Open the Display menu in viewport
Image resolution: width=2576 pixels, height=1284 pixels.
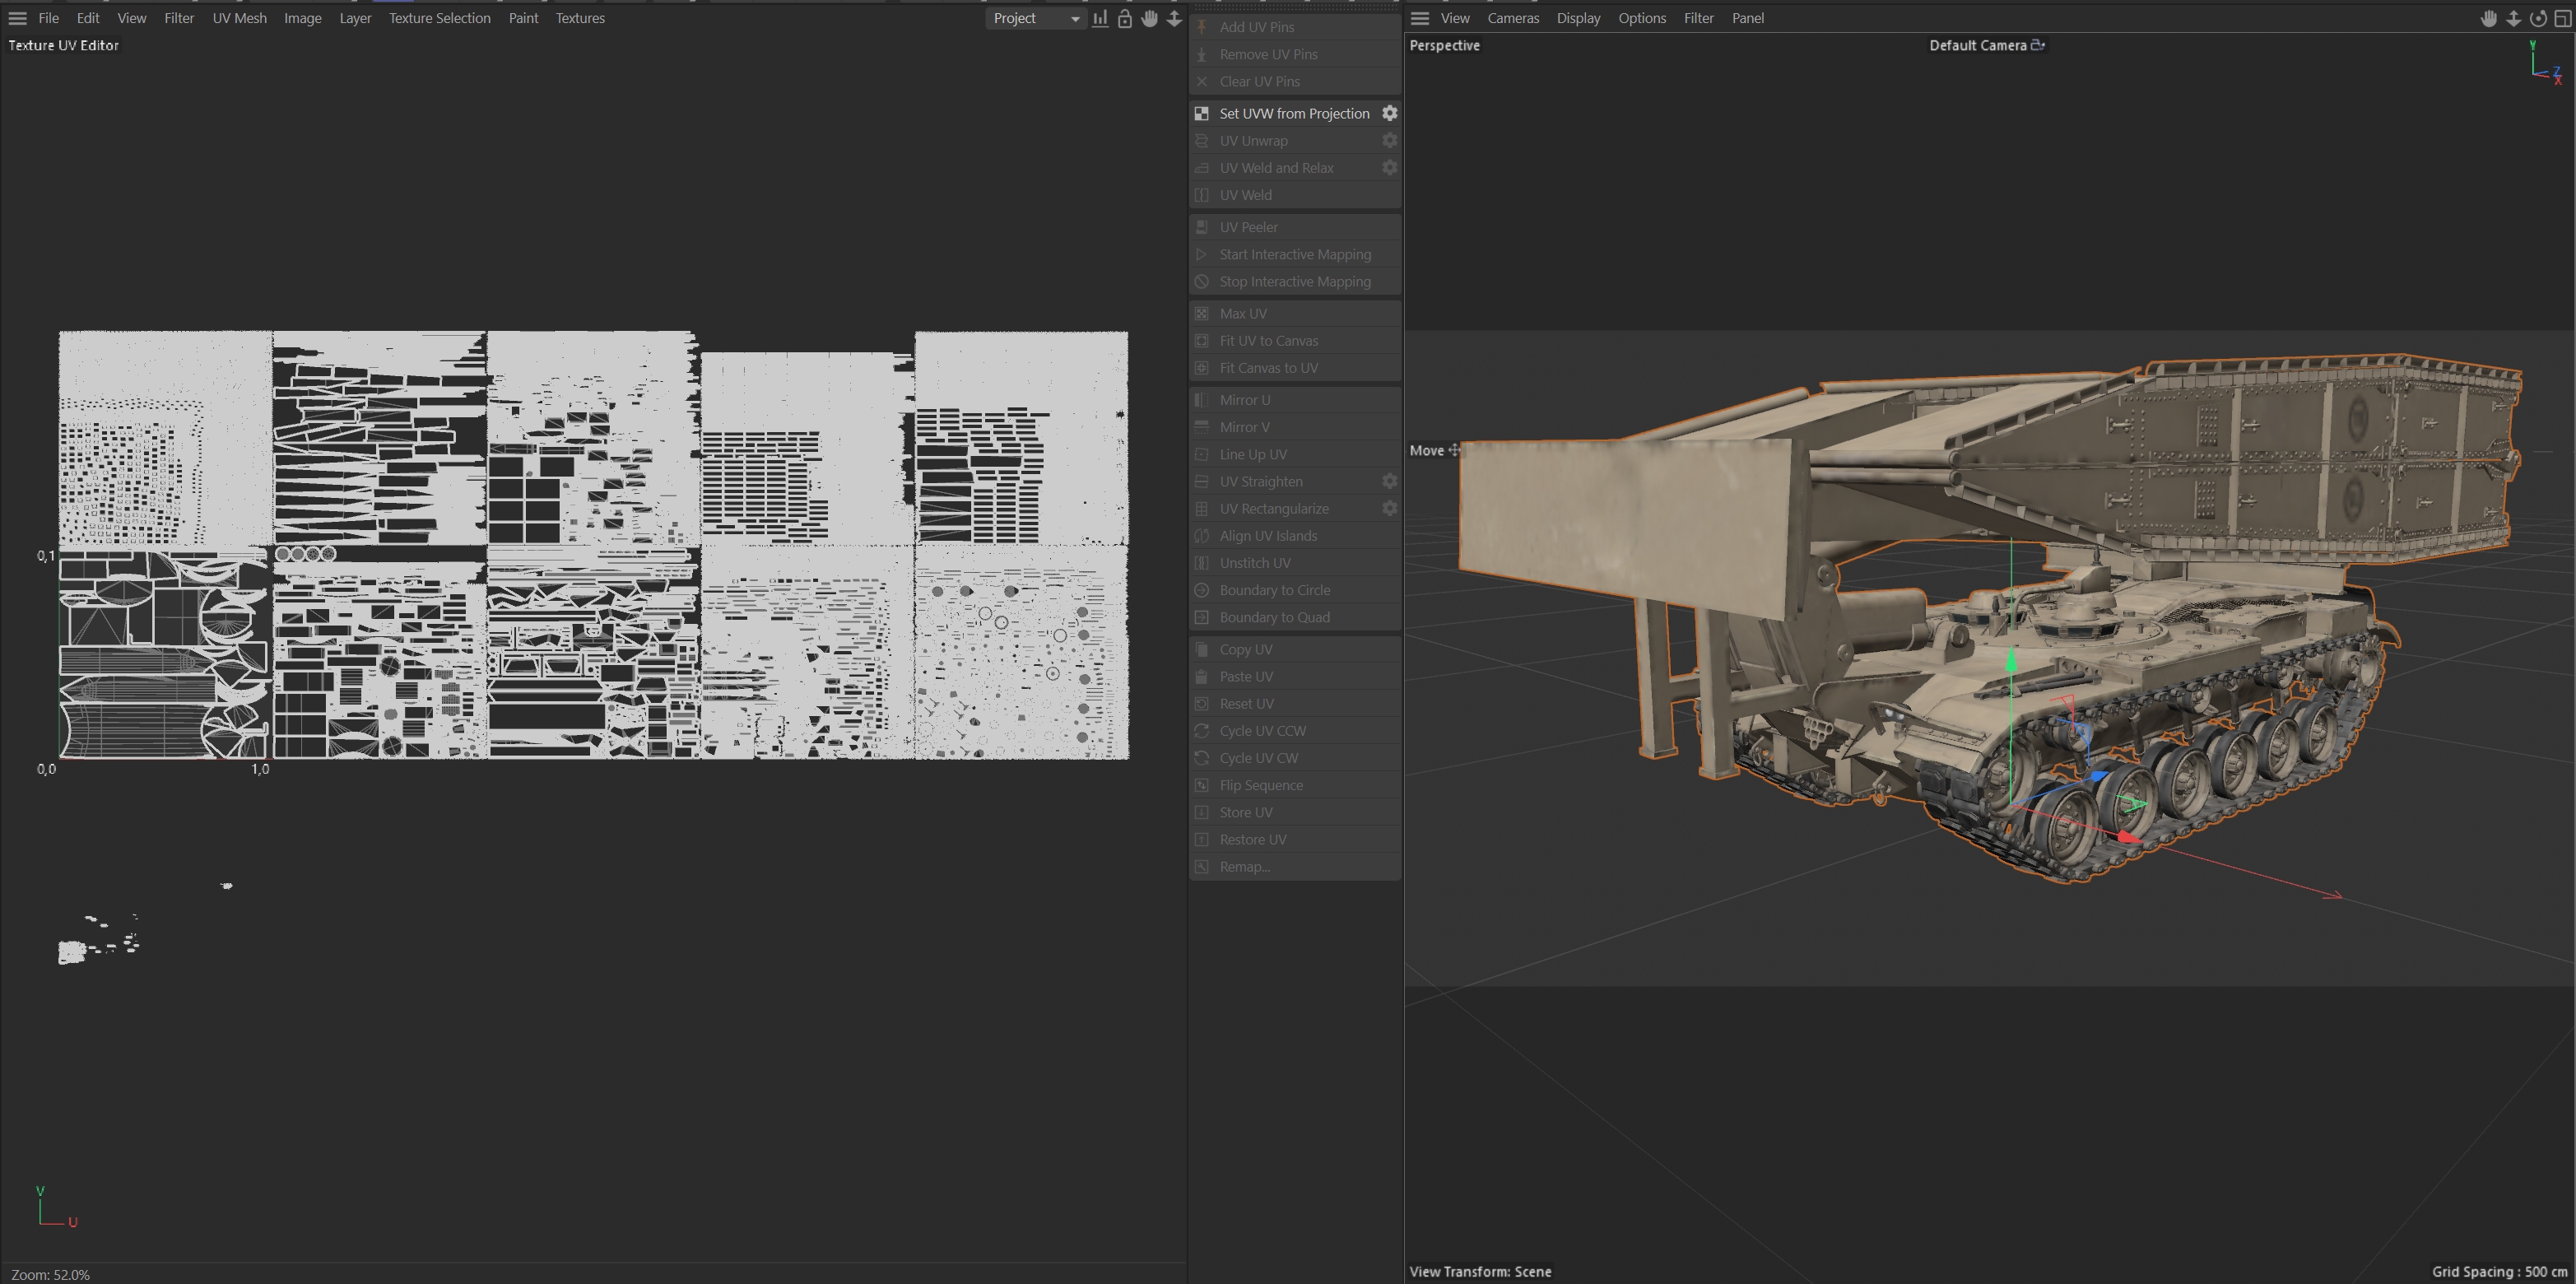tap(1578, 18)
